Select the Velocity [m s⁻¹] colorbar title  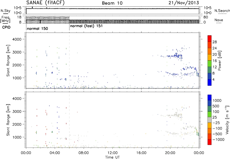[227, 119]
